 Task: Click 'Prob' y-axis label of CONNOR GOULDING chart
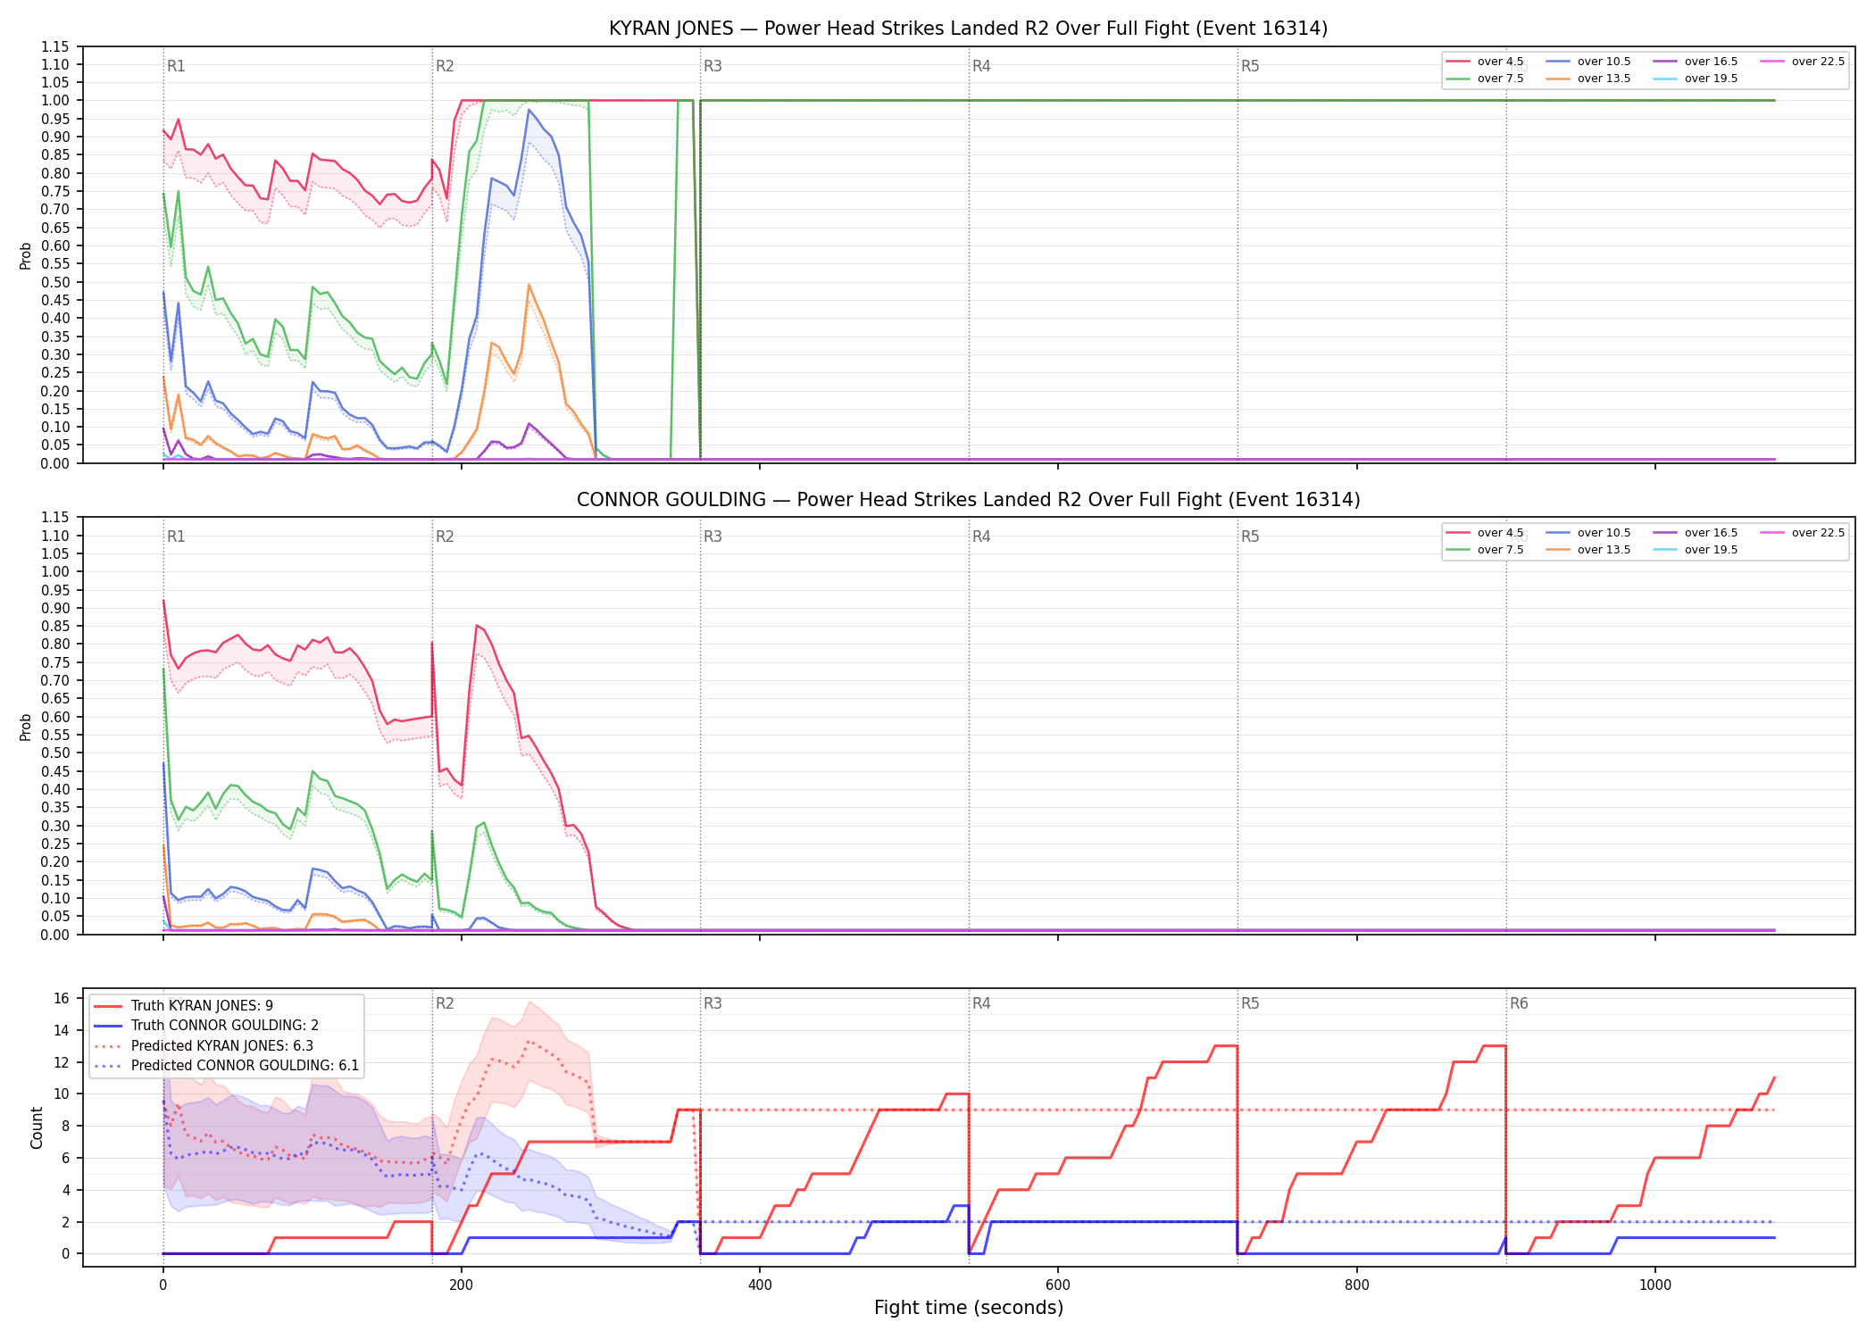coord(26,727)
